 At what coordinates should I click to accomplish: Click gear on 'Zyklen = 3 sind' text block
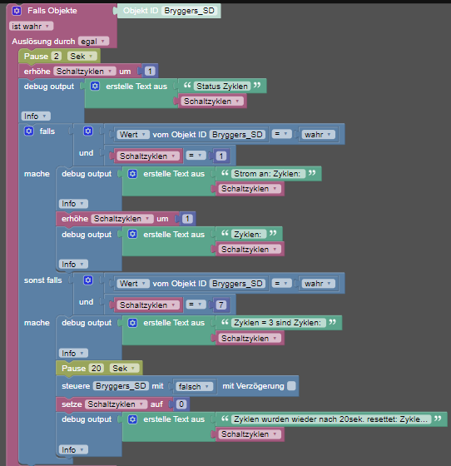[x=132, y=323]
